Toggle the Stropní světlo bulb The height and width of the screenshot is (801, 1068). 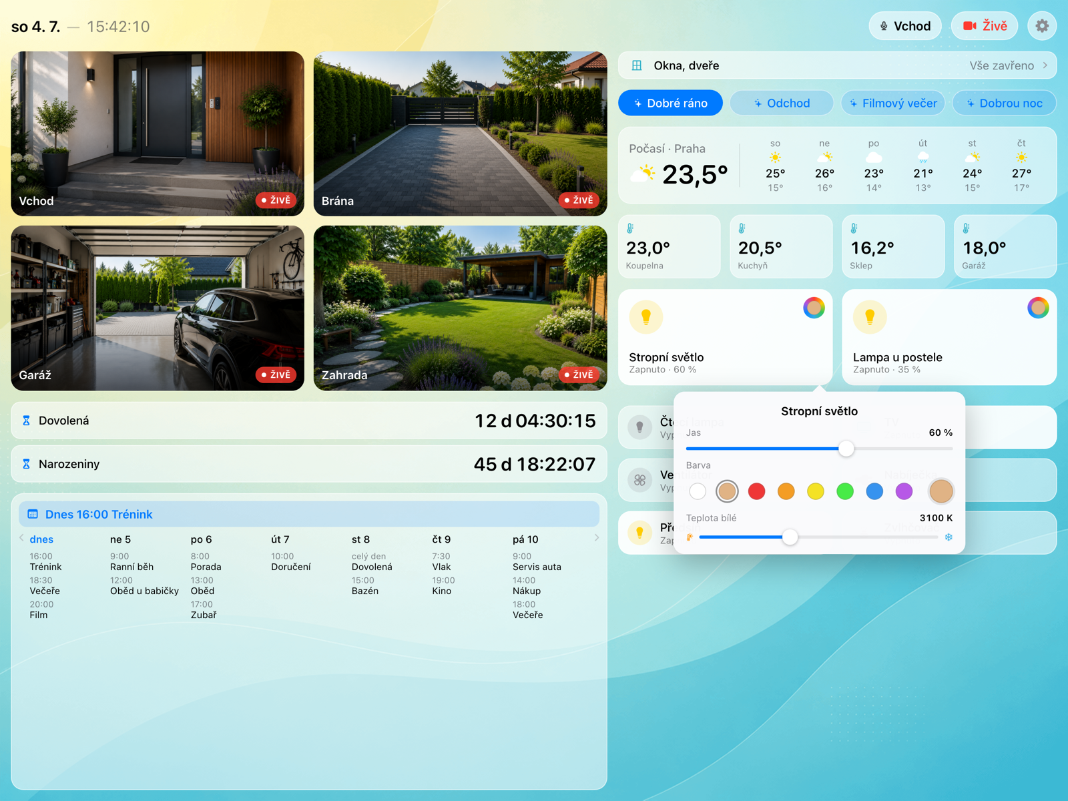coord(646,317)
